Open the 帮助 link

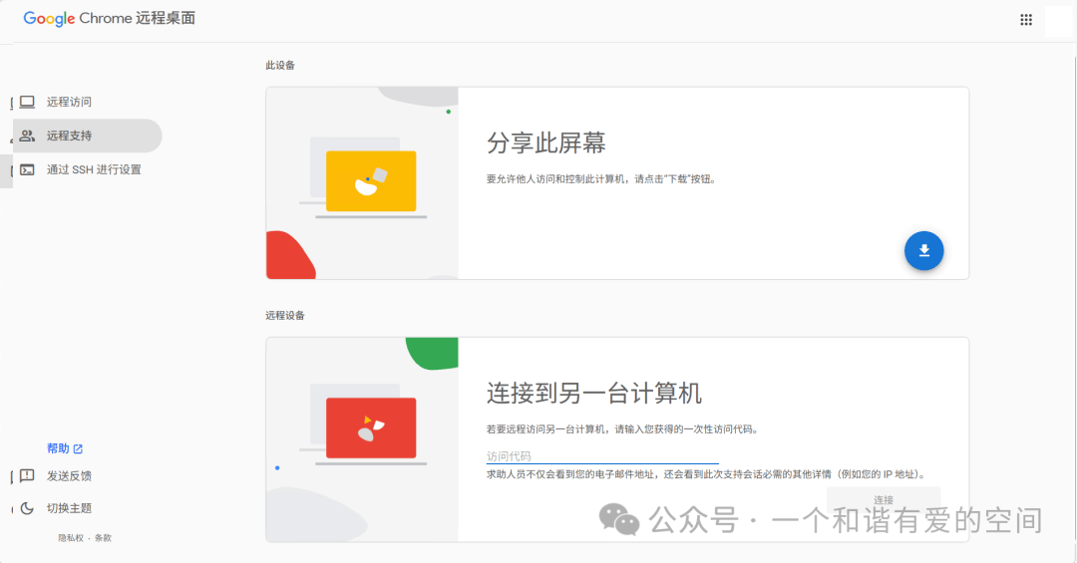coord(65,448)
